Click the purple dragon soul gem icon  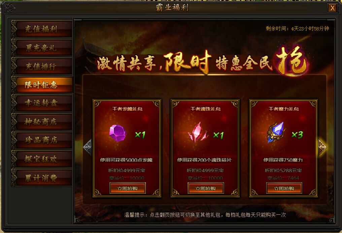point(118,133)
